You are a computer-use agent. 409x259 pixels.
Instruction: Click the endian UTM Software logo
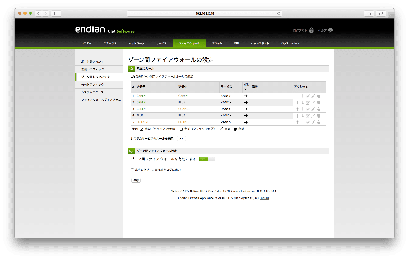(x=105, y=29)
